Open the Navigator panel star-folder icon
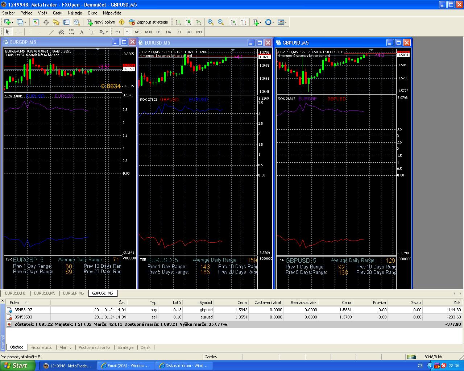Viewport: 464px width, 371px height. 56,22
